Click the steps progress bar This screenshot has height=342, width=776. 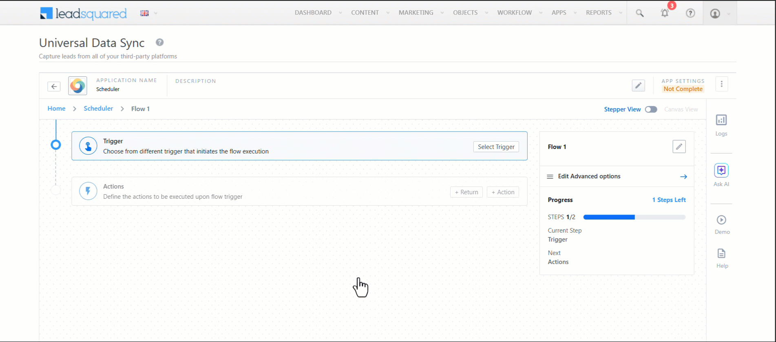coord(634,217)
